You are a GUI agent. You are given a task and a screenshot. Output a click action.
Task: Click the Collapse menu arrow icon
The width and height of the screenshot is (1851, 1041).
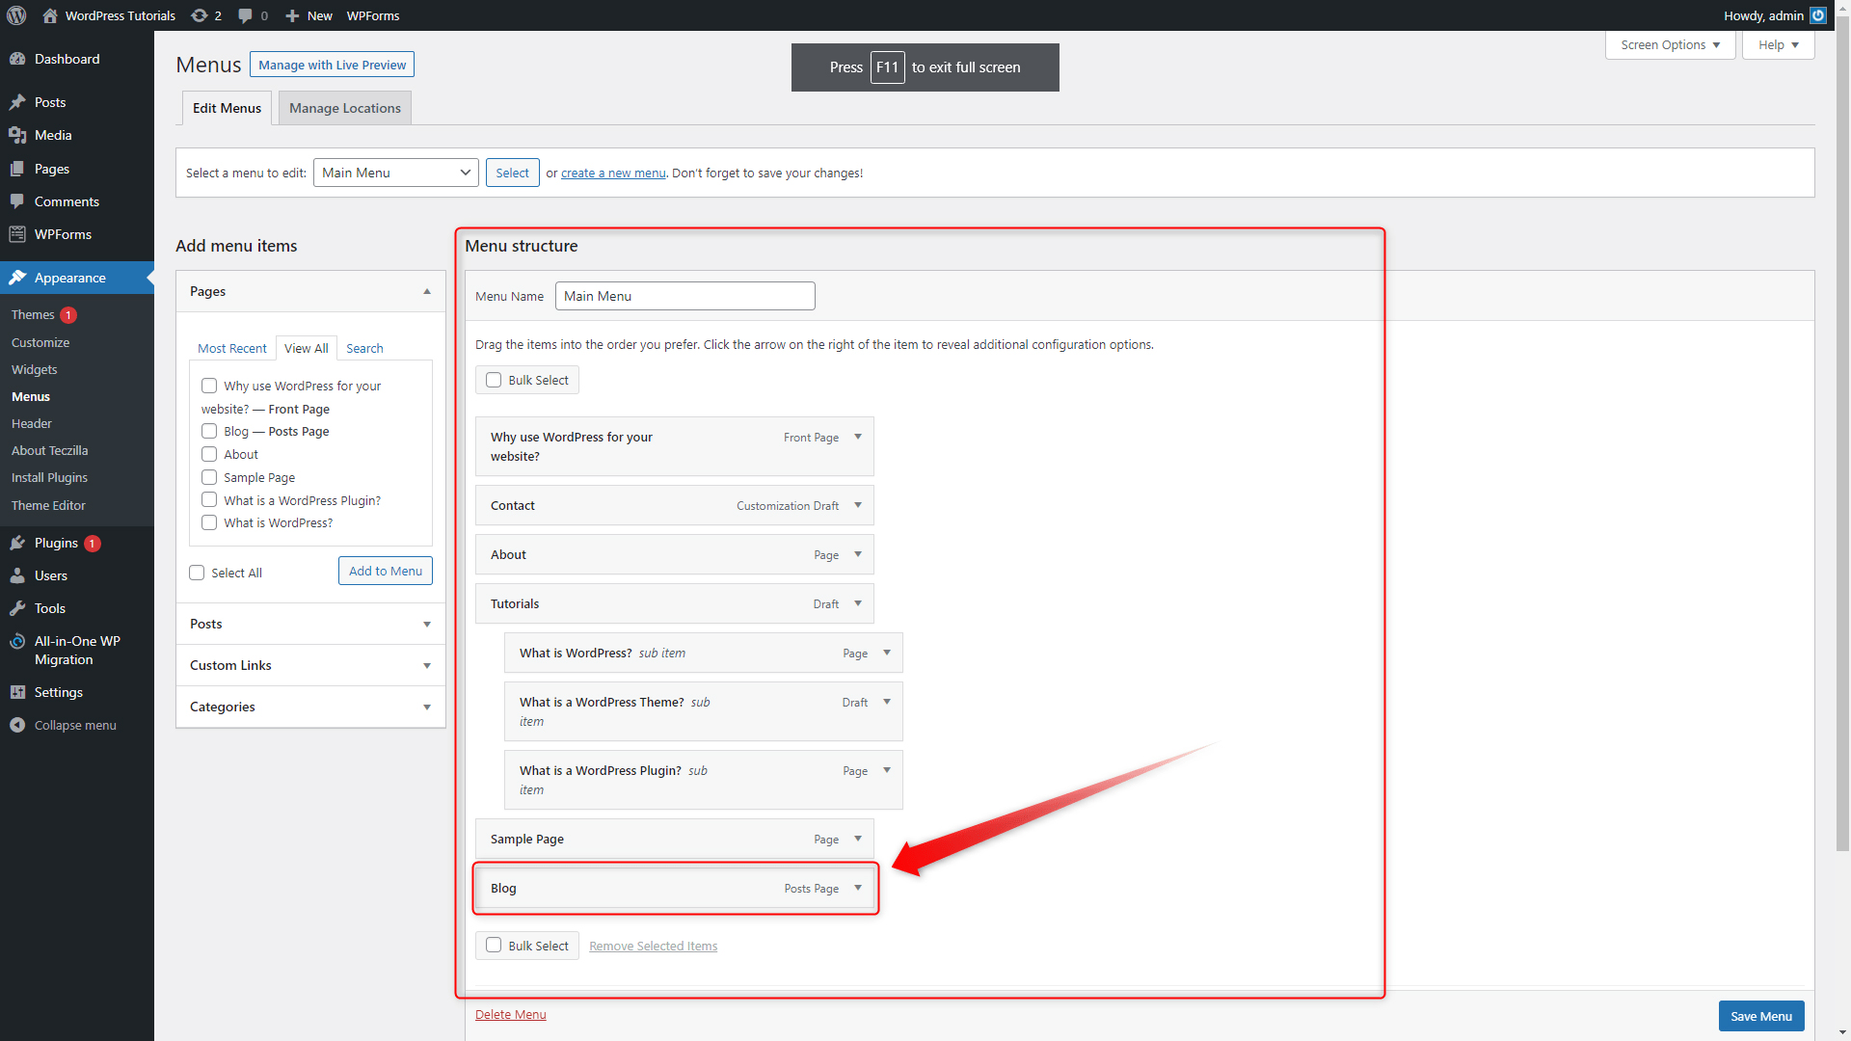pos(17,725)
